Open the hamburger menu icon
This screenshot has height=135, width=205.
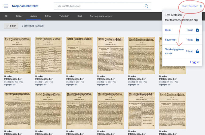[x=6, y=6]
